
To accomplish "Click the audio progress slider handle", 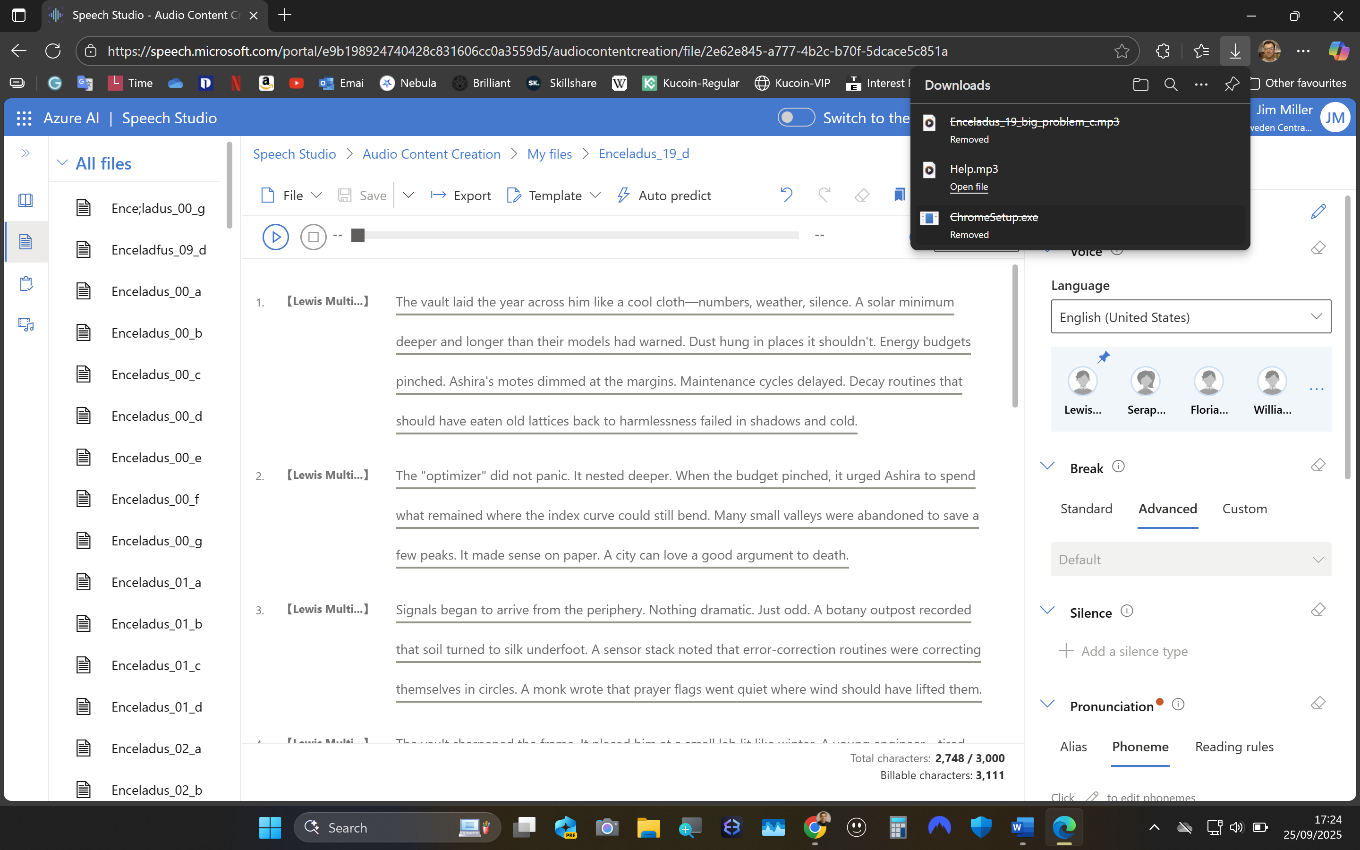I will [x=358, y=235].
